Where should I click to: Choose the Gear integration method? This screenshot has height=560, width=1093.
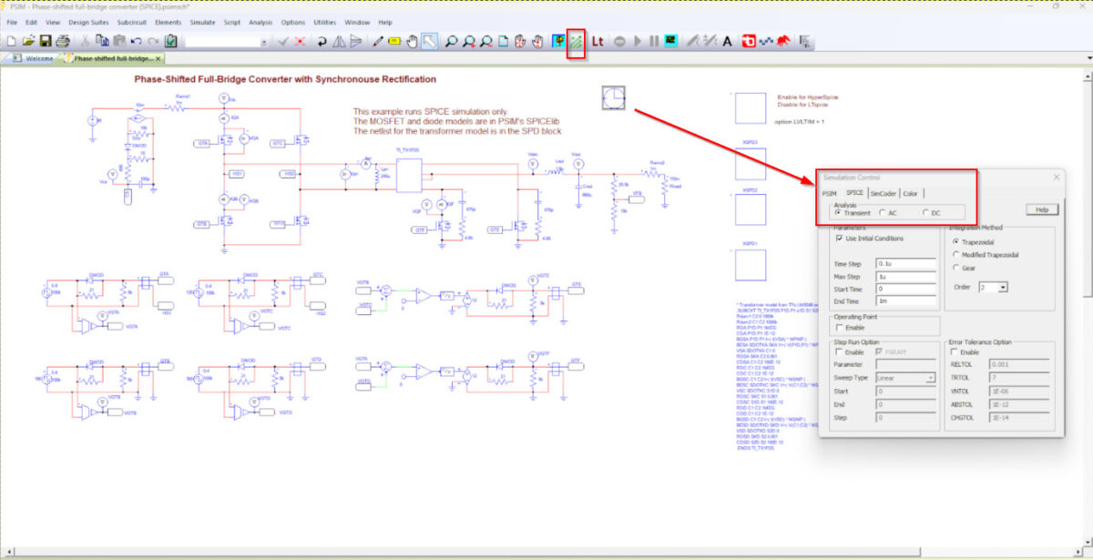coord(955,268)
